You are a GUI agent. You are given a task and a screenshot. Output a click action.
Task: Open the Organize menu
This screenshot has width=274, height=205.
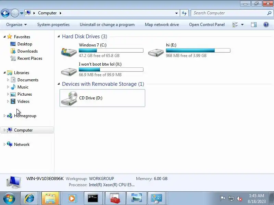point(16,25)
